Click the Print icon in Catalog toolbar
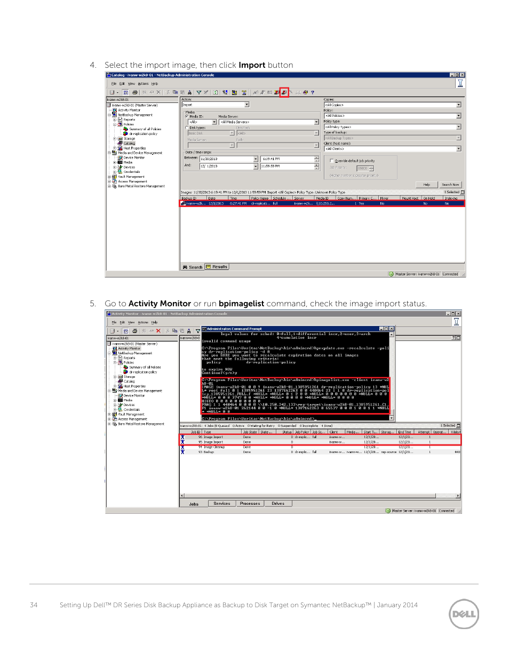This screenshot has height=659, width=509. coord(135,92)
